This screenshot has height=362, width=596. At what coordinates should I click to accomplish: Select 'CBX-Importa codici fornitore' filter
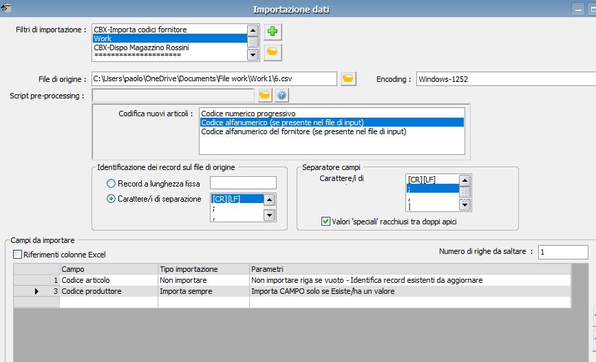coord(170,30)
